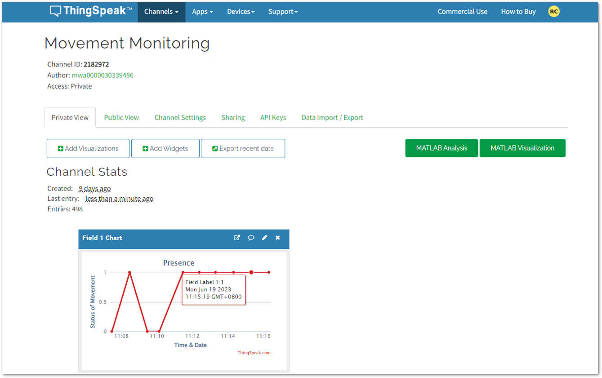Close the Field 1 Chart widget
This screenshot has width=602, height=378.
point(278,238)
